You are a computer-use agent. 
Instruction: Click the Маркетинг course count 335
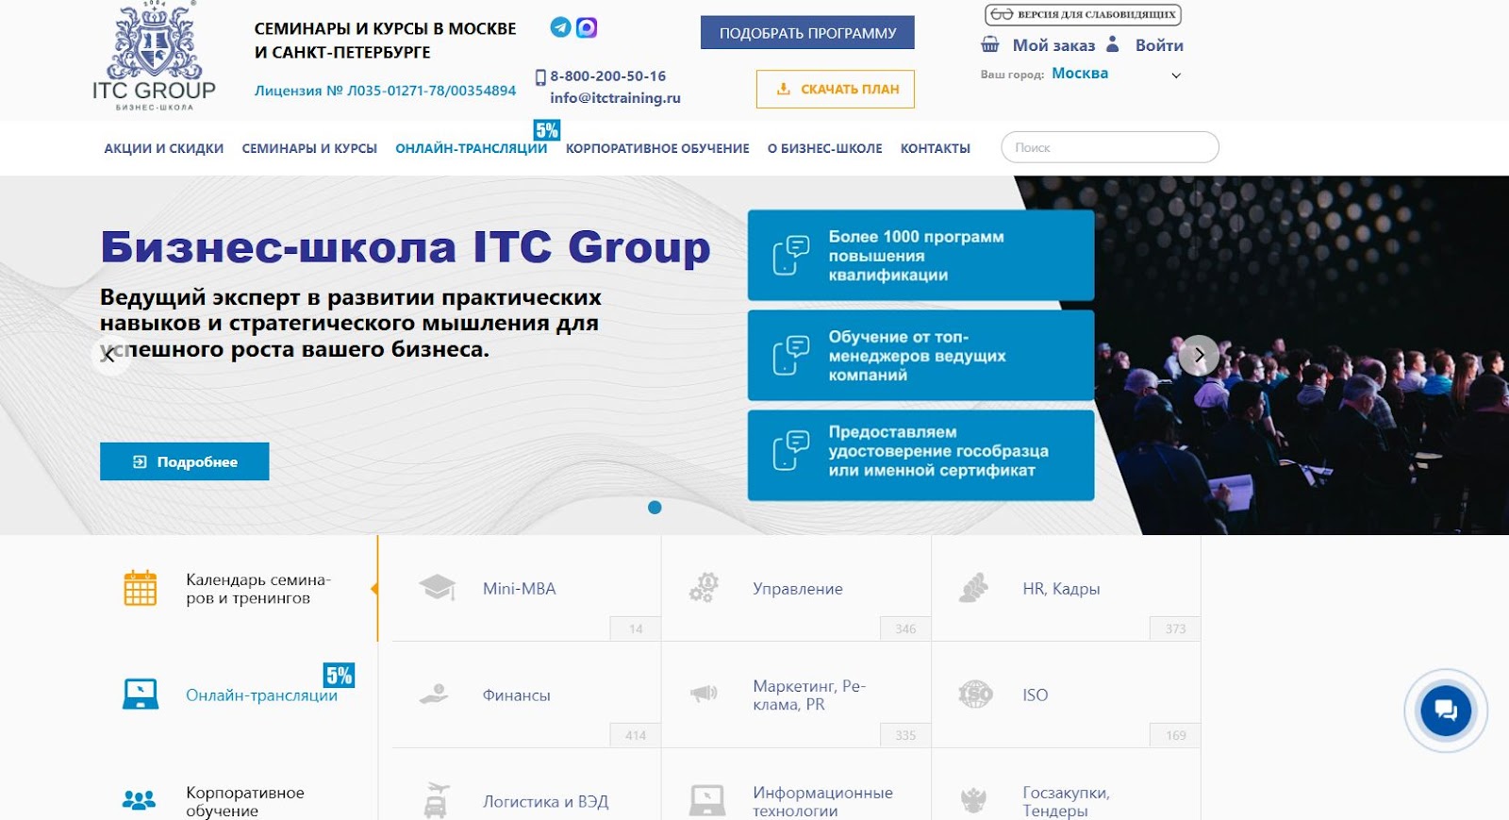905,735
